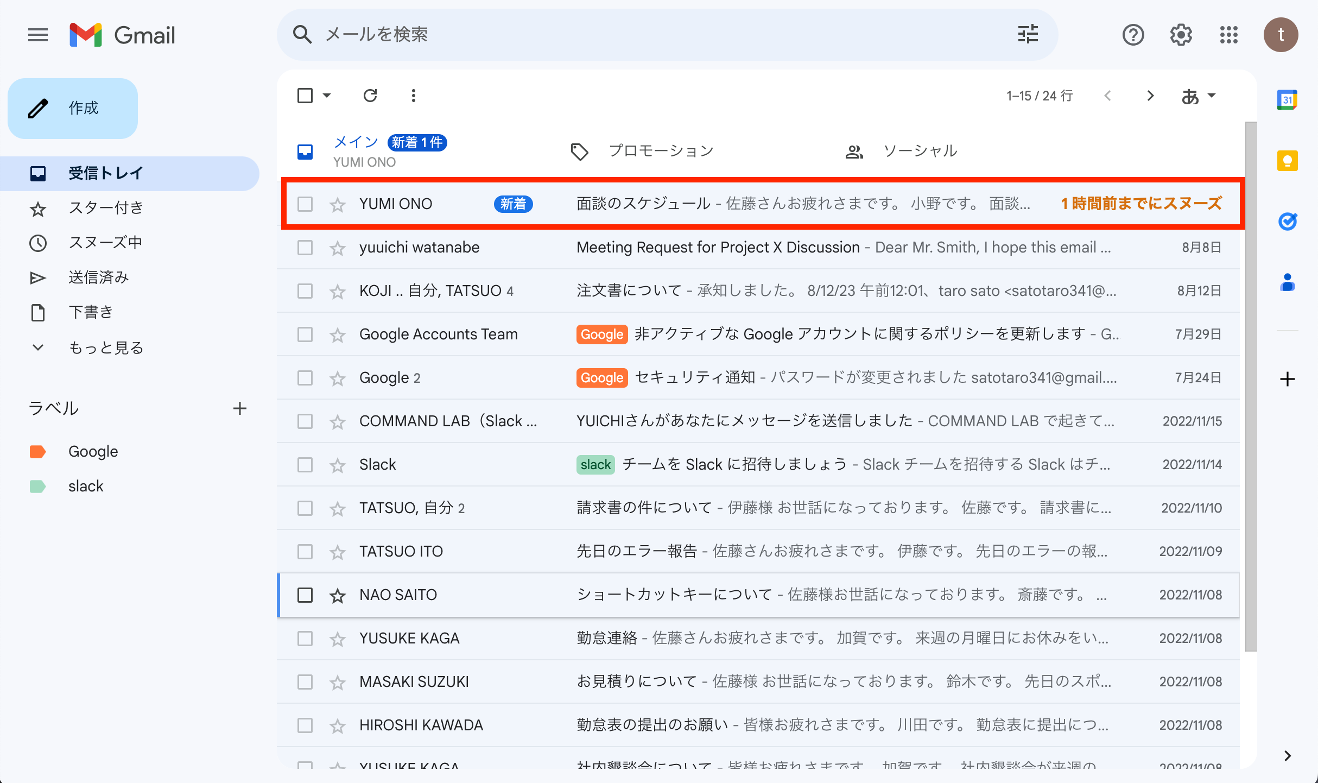Viewport: 1318px width, 783px height.
Task: Select the yuuichi watanabe email checkbox
Action: click(305, 248)
